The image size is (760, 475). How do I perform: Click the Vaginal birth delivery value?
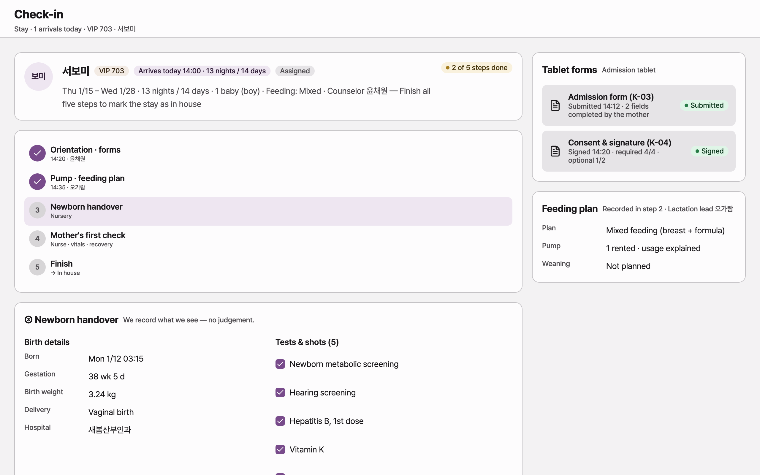click(x=111, y=412)
